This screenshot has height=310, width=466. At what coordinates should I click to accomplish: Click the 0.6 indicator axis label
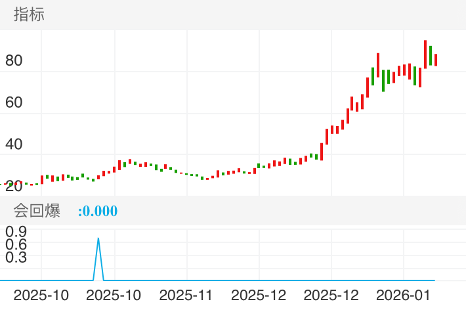[16, 244]
